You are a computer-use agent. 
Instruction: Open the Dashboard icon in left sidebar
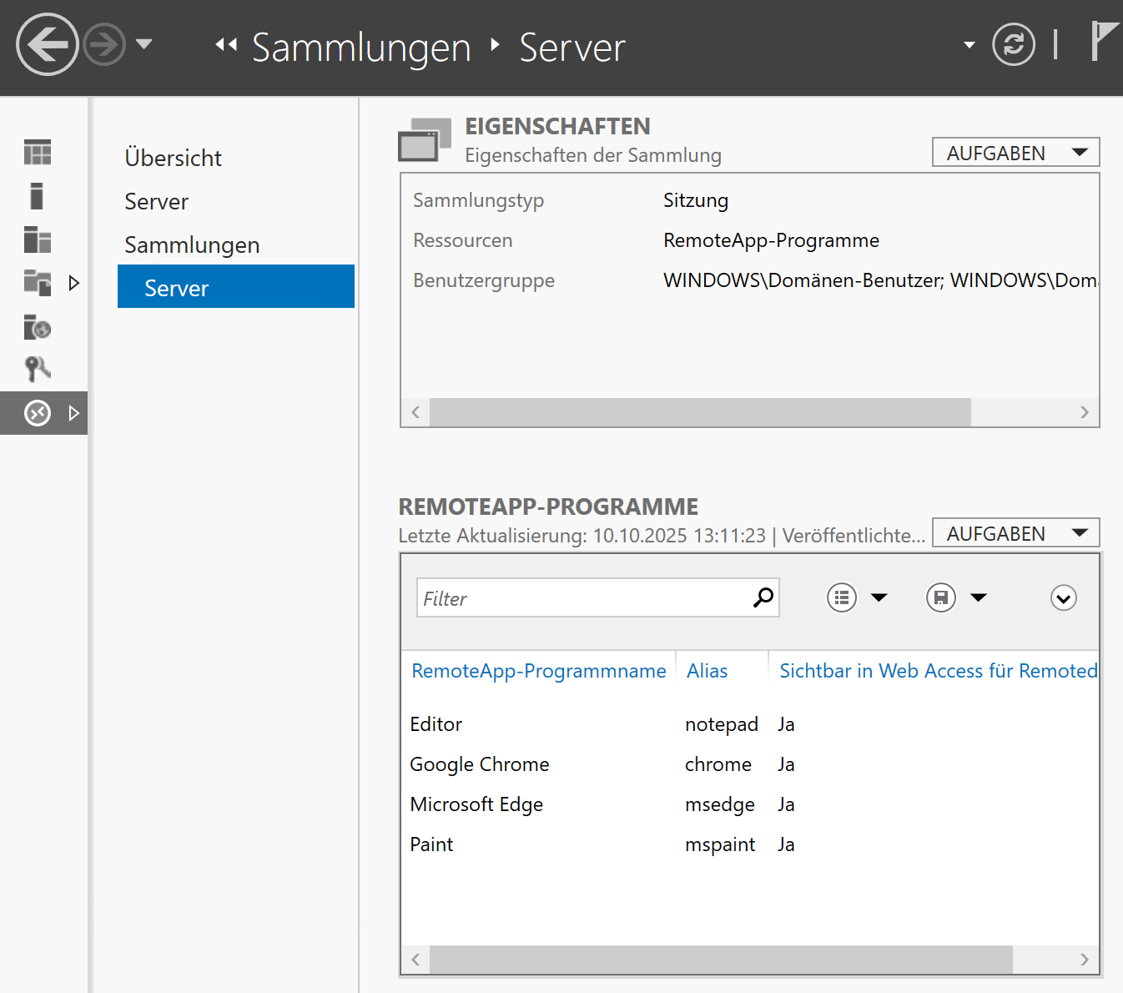(x=38, y=152)
